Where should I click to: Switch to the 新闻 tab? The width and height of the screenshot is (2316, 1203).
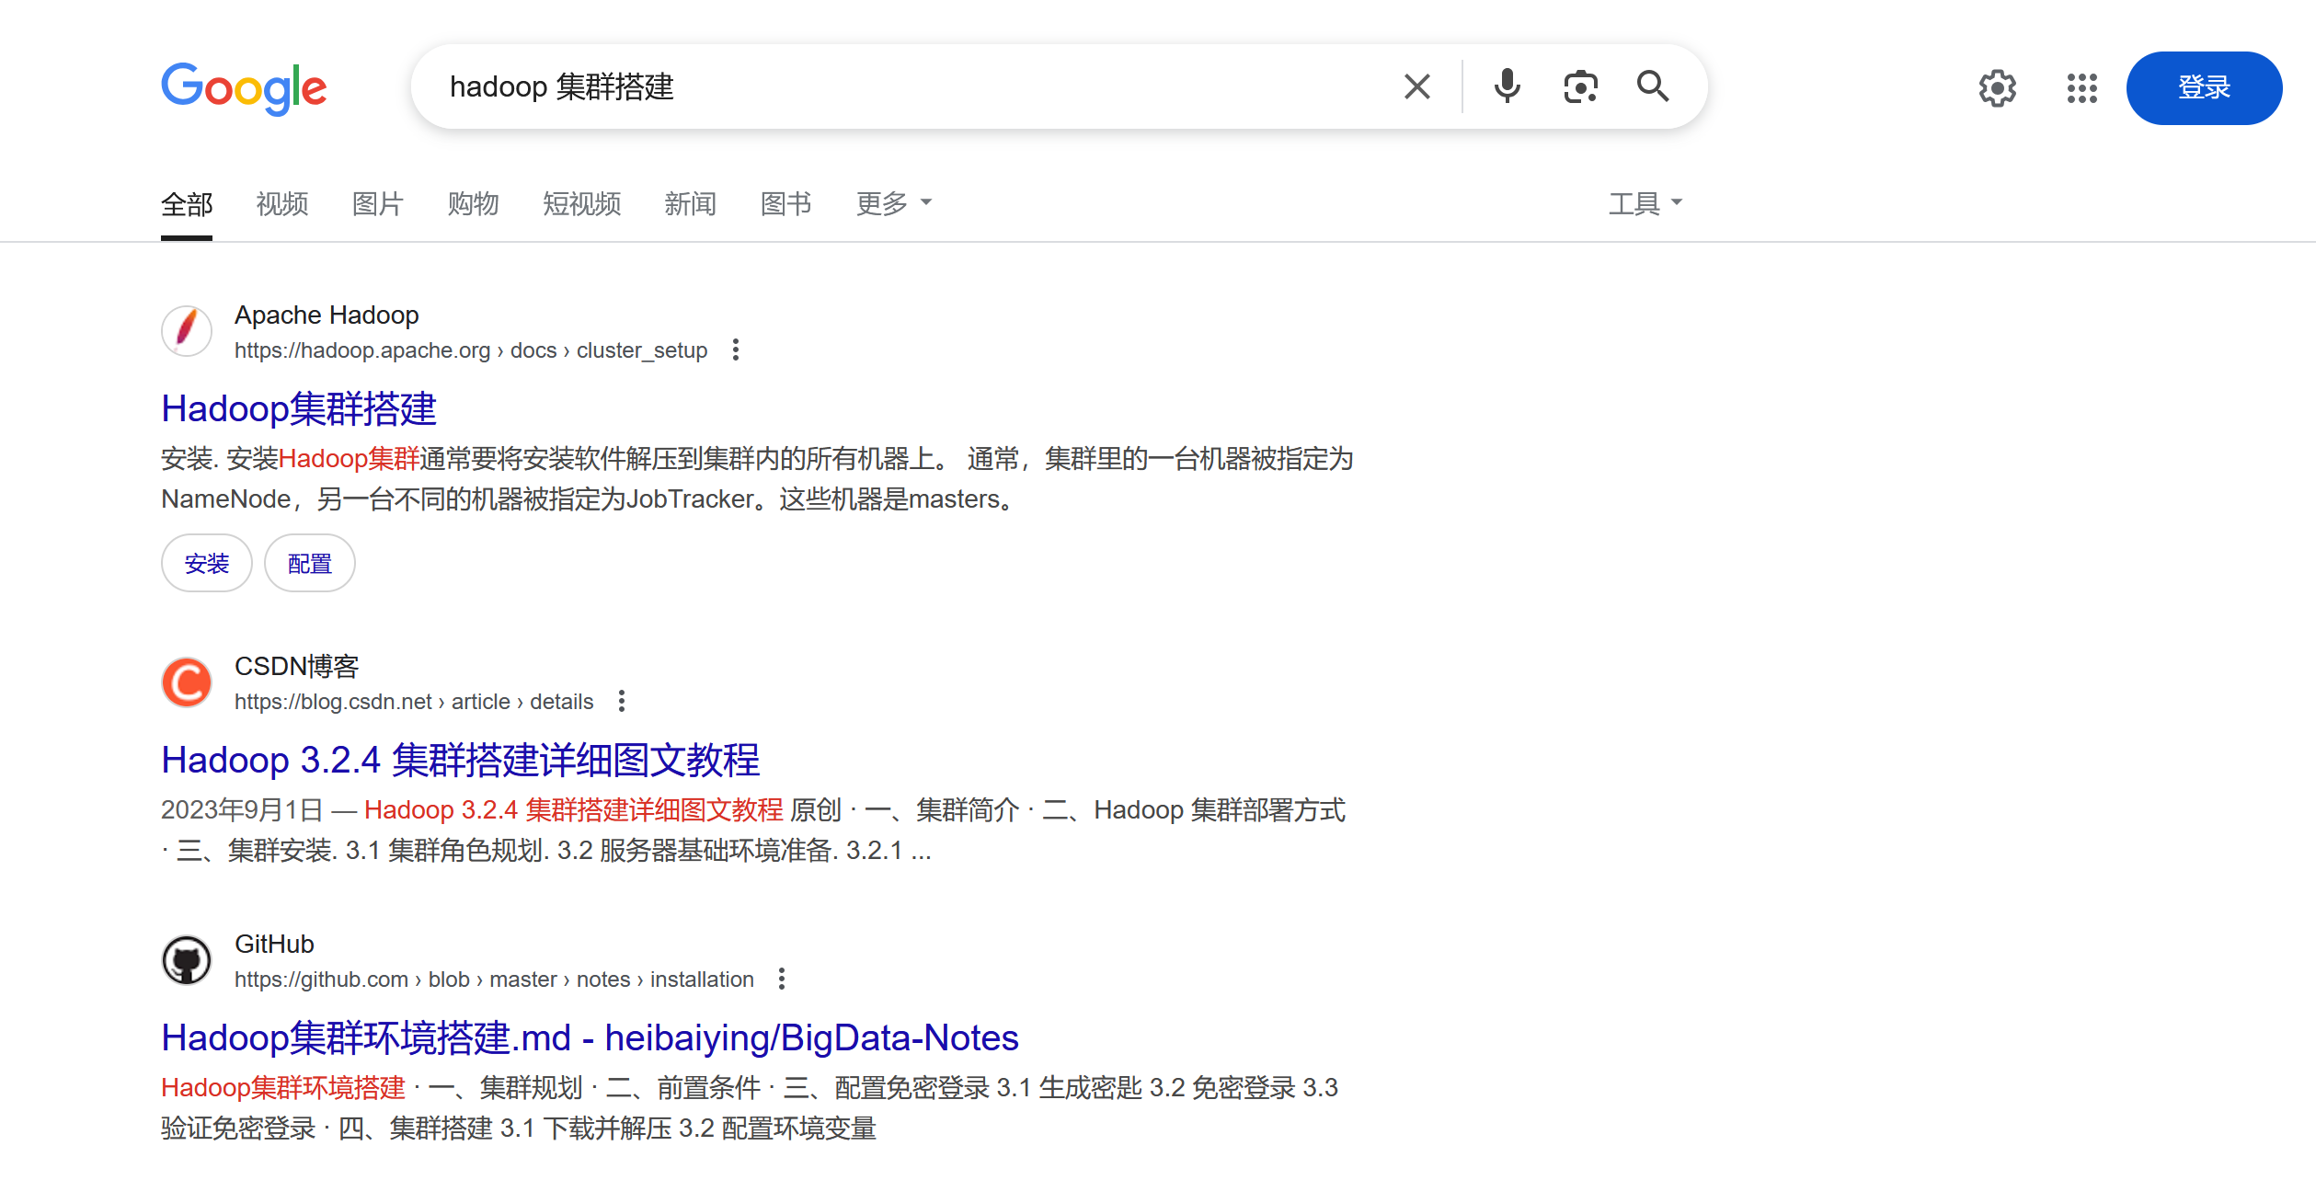point(691,203)
